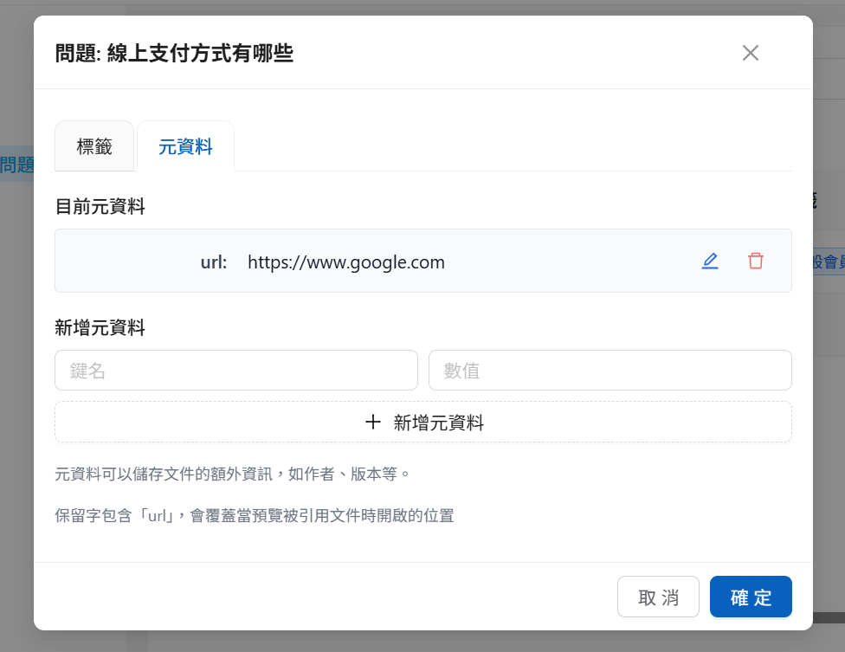Click the dashed 新增元資料 button
Image resolution: width=845 pixels, height=652 pixels.
(x=422, y=423)
